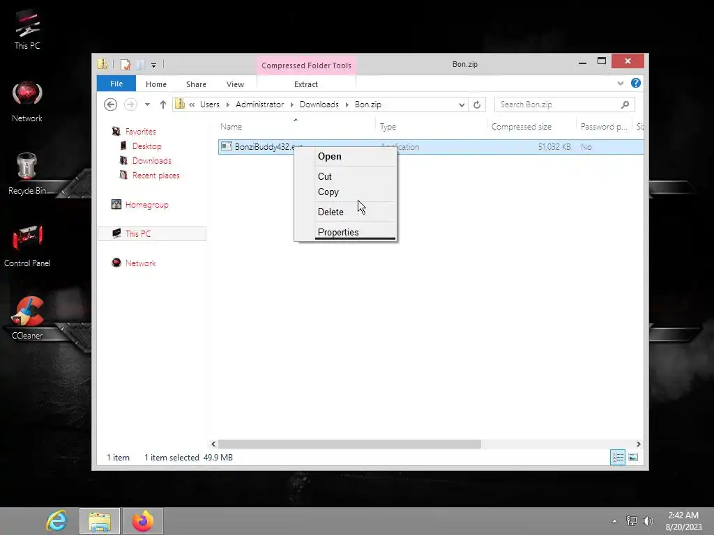Show hidden tray icons arrow
This screenshot has width=714, height=535.
pos(615,521)
